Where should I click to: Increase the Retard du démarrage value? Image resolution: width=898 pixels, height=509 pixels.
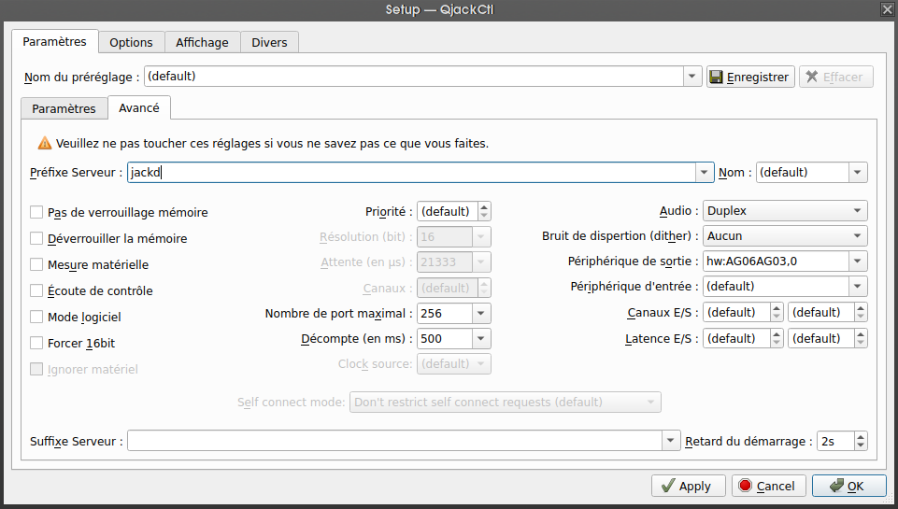pyautogui.click(x=861, y=437)
